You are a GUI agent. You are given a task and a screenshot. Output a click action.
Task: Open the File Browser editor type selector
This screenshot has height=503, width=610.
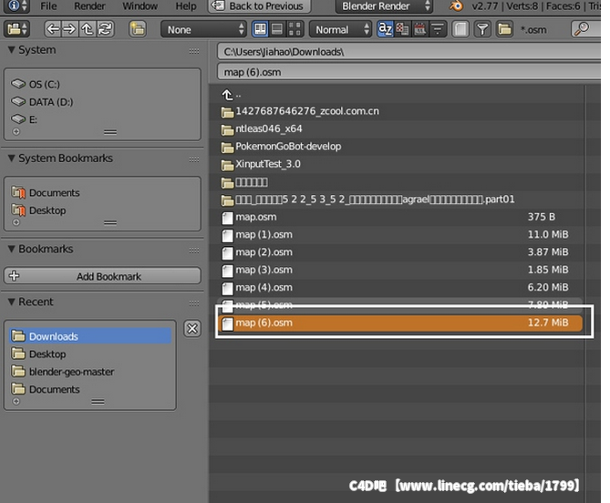[x=17, y=29]
